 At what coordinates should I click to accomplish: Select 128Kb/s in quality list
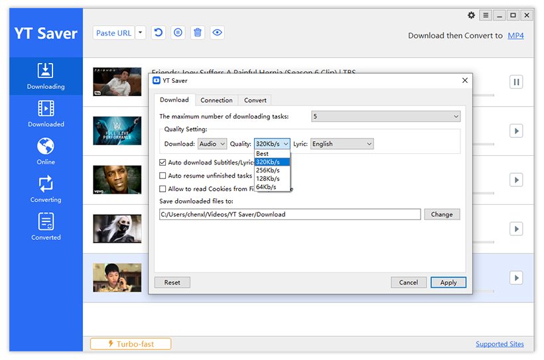272,178
